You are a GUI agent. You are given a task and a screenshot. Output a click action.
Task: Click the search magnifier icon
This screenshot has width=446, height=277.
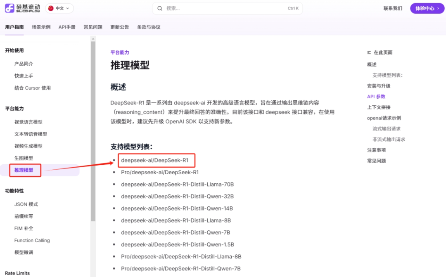tap(160, 8)
